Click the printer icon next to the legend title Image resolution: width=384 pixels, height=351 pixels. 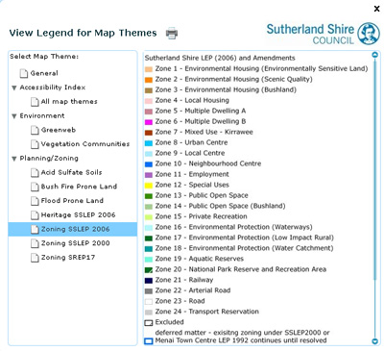point(172,33)
